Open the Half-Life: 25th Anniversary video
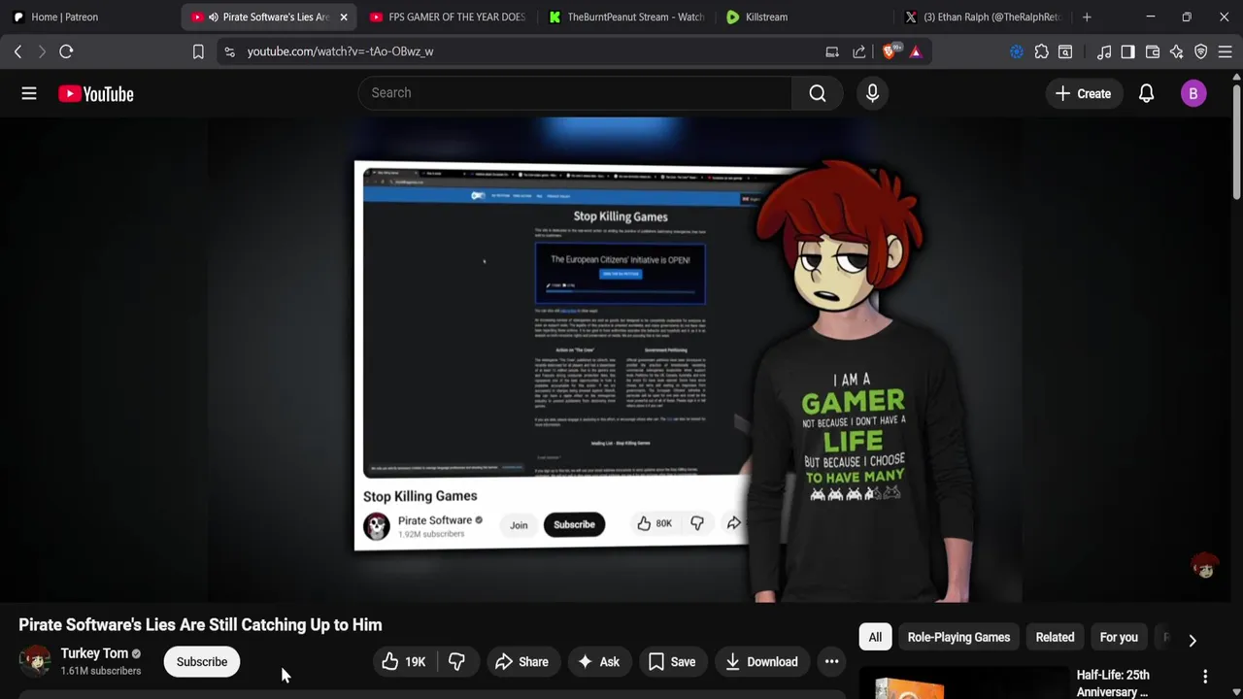Viewport: 1243px width, 699px height. 1113,682
